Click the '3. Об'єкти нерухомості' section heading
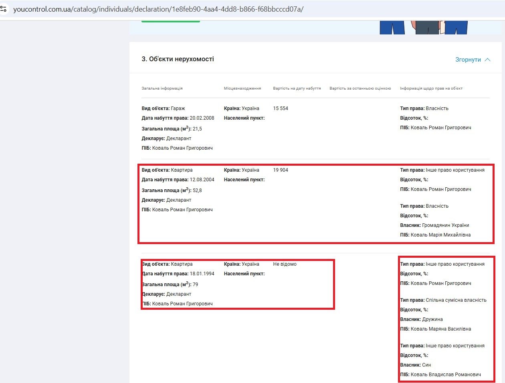This screenshot has height=383, width=505. [x=178, y=59]
